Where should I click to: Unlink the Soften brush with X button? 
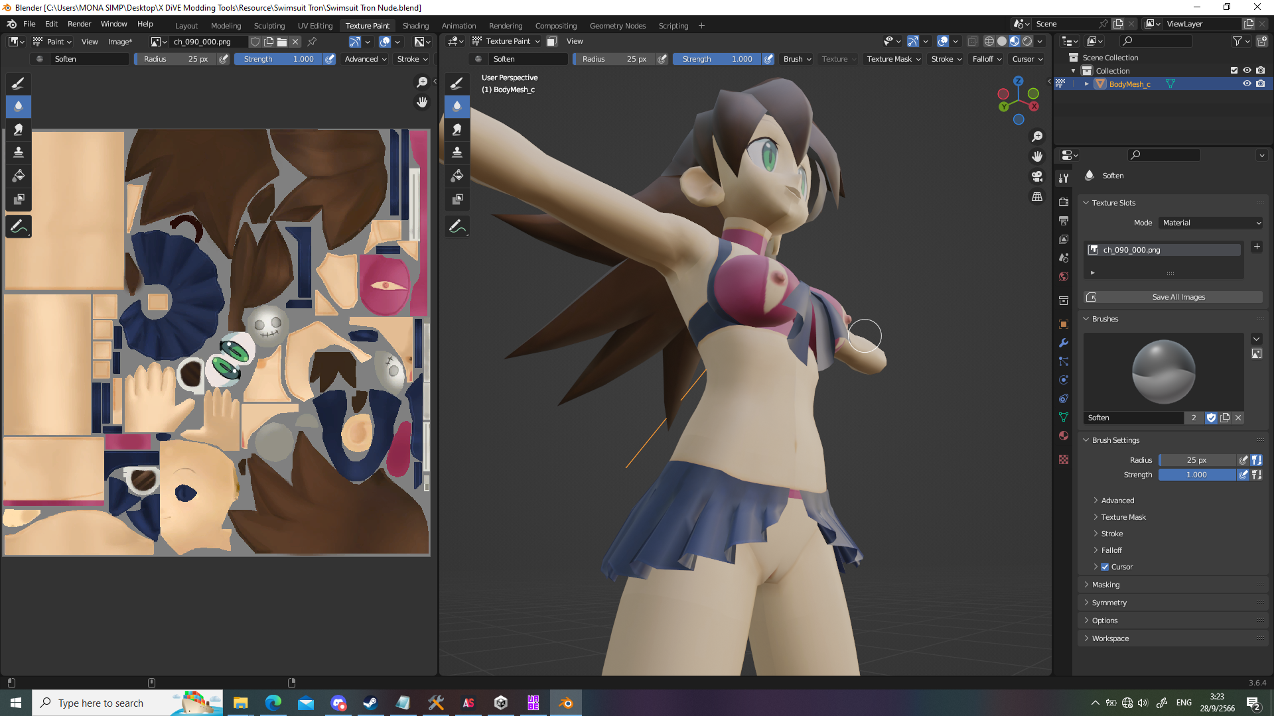click(1238, 418)
